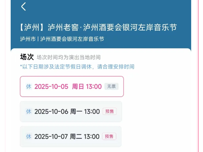This screenshot has height=152, width=203.
Task: Click 泸州市 in the subtitle line
Action: pyautogui.click(x=28, y=39)
